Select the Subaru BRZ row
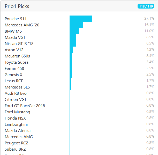158x155 pixels. pyautogui.click(x=15, y=149)
